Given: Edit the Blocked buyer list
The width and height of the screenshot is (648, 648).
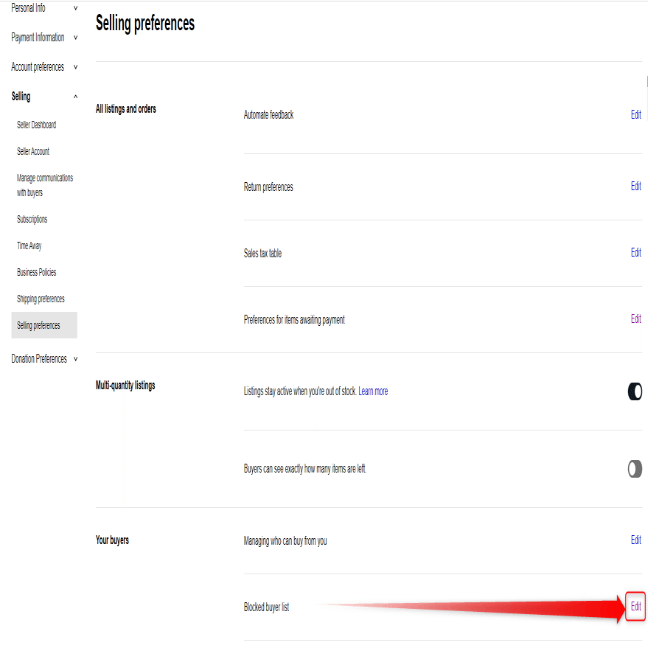Looking at the screenshot, I should [636, 606].
